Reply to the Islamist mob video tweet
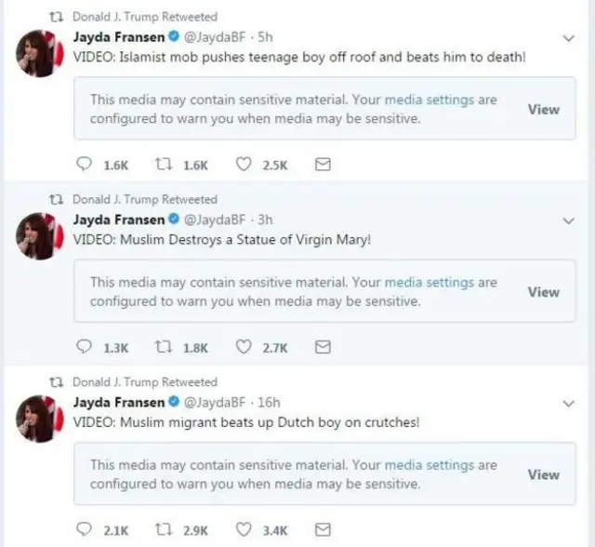This screenshot has height=547, width=595. (84, 165)
